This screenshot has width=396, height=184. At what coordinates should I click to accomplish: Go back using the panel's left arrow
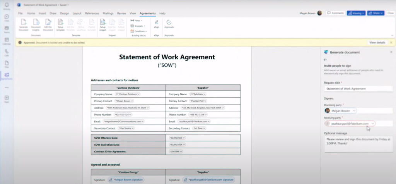[325, 60]
